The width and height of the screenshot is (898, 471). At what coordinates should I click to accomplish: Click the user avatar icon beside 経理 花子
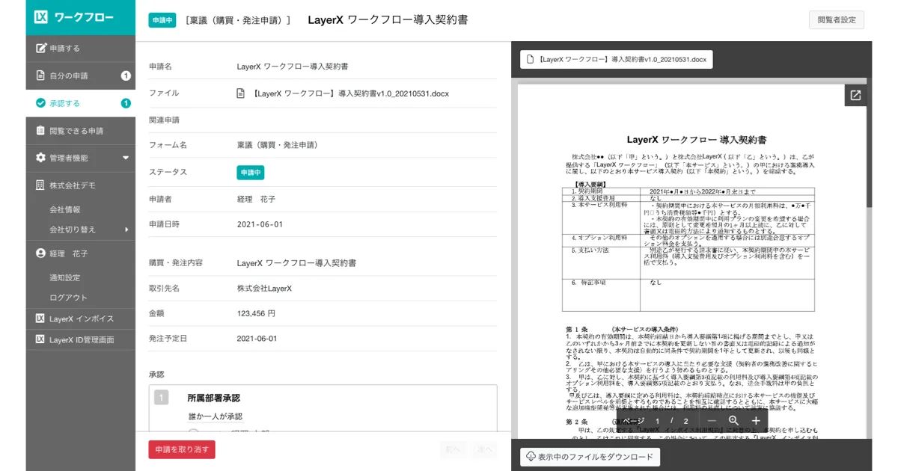point(41,253)
